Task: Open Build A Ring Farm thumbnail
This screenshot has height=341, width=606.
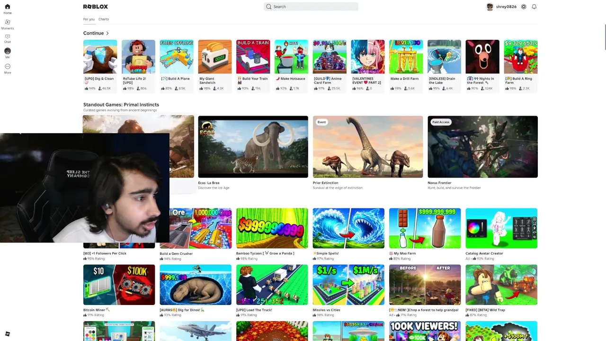Action: [521, 57]
